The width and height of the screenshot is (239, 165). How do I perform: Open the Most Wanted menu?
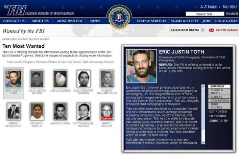click(x=69, y=21)
